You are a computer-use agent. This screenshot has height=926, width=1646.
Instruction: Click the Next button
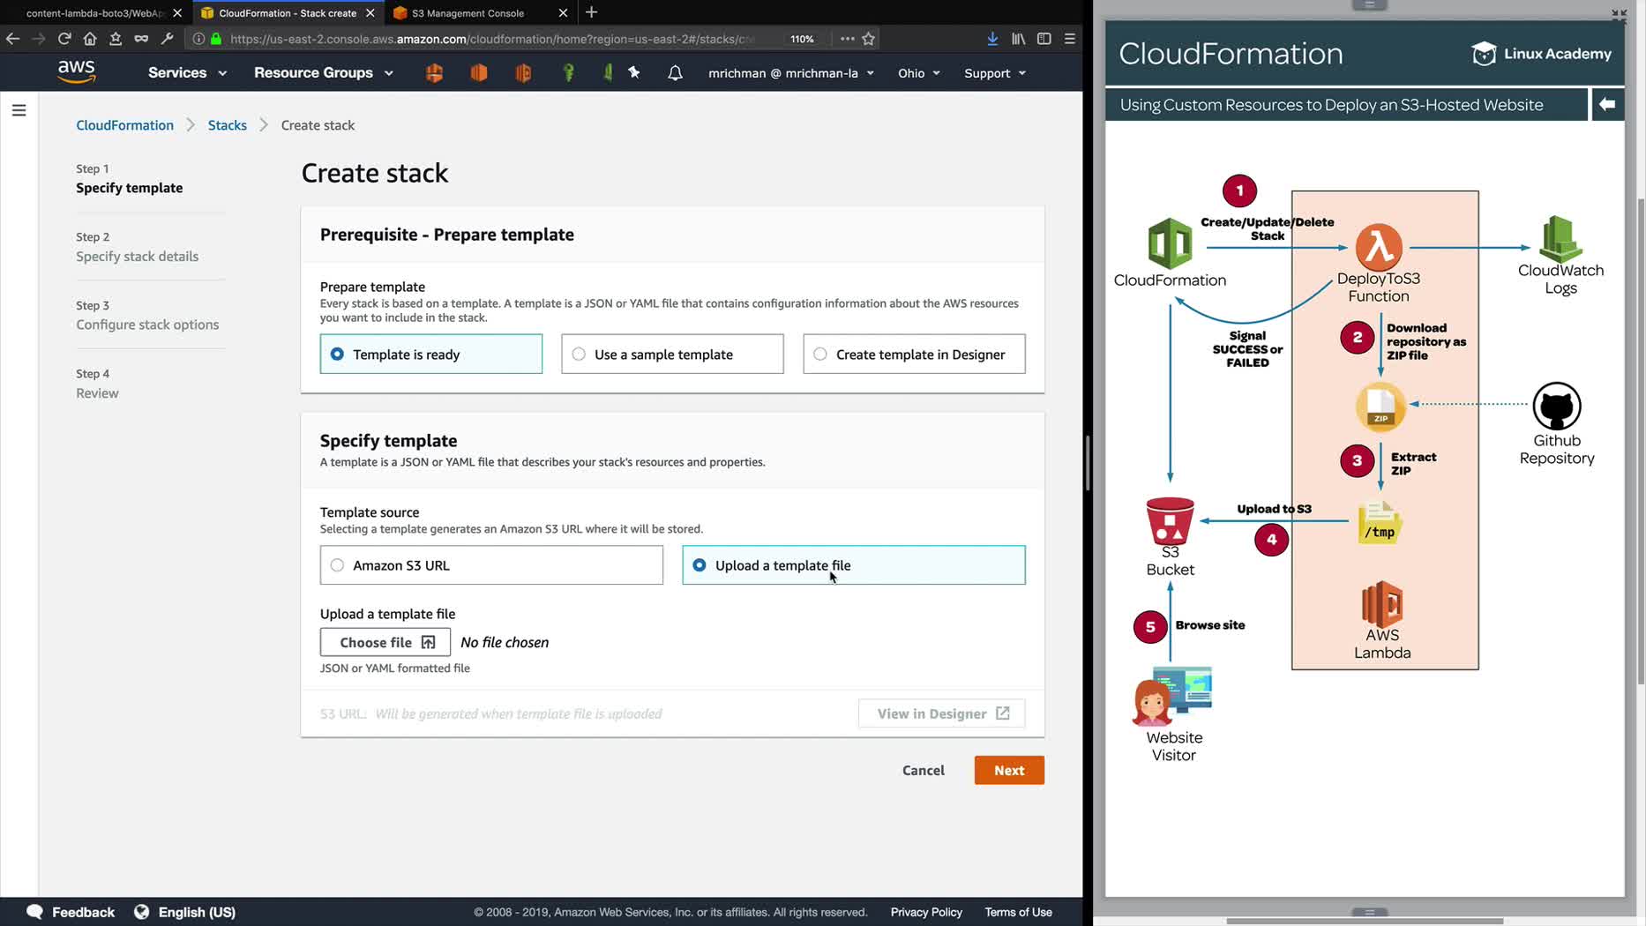[x=1008, y=770]
